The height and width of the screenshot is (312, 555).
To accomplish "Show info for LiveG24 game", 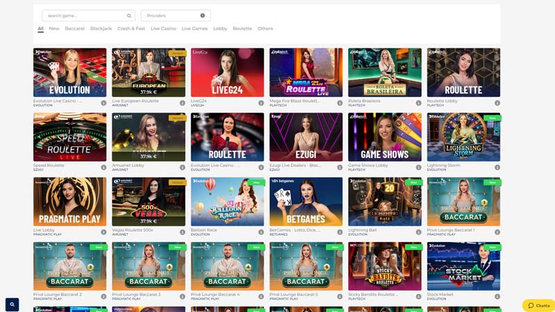I will [261, 103].
